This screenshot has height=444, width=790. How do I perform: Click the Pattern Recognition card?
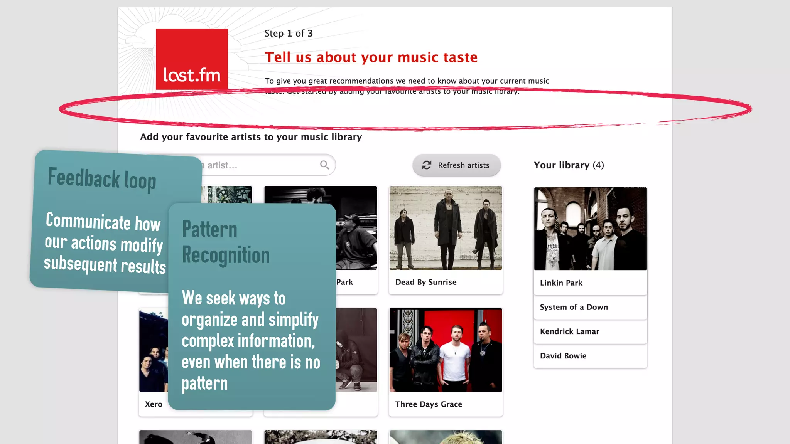pos(252,307)
